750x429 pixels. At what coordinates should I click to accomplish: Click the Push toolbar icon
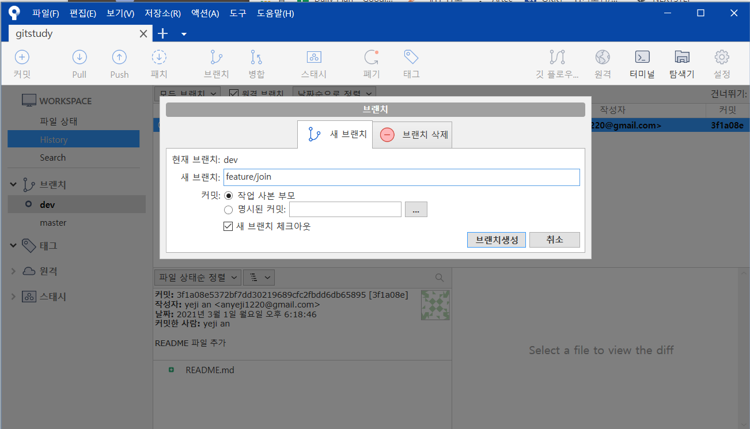click(x=119, y=57)
